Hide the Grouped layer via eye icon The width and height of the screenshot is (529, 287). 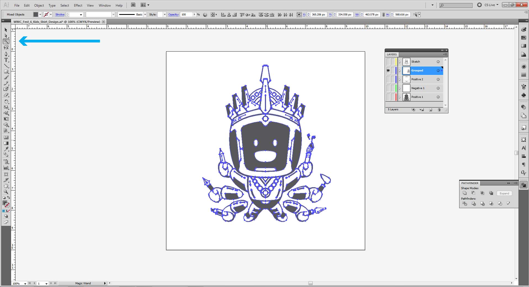click(388, 71)
